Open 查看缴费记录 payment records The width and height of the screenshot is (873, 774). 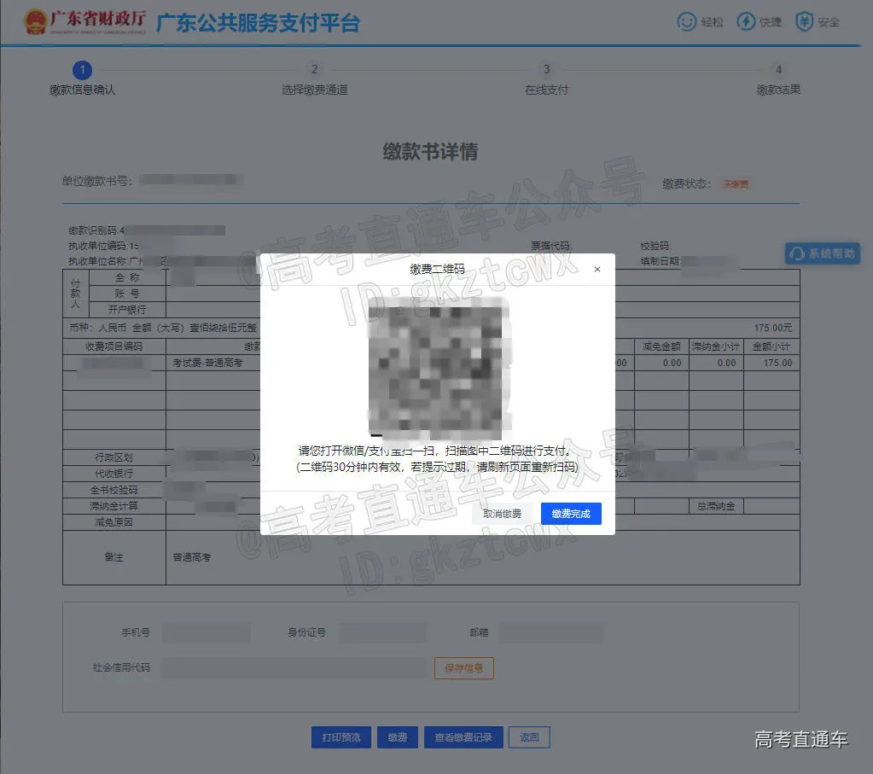(x=463, y=736)
